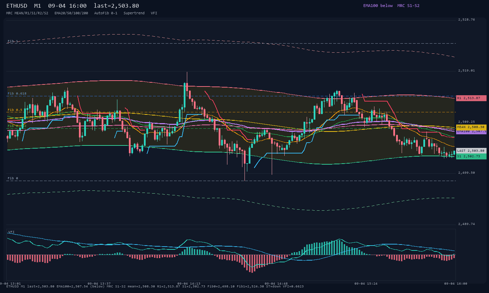Click the 2,489.74 price axis label

467,224
